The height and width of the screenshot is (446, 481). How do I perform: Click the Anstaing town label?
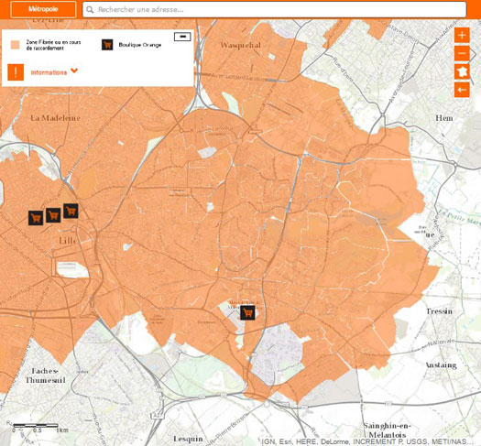(441, 365)
